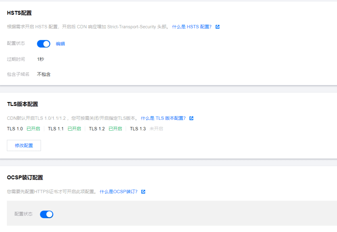
Task: Click the 不包含 subdomain value
Action: pyautogui.click(x=44, y=74)
